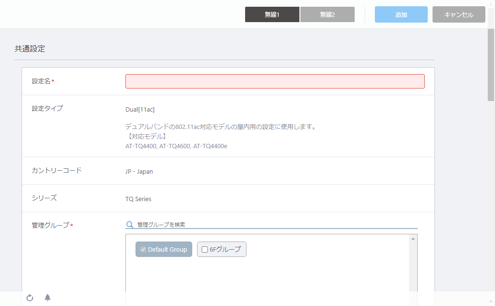Check the 6Fグループ checkbox
Image resolution: width=495 pixels, height=306 pixels.
coord(205,249)
